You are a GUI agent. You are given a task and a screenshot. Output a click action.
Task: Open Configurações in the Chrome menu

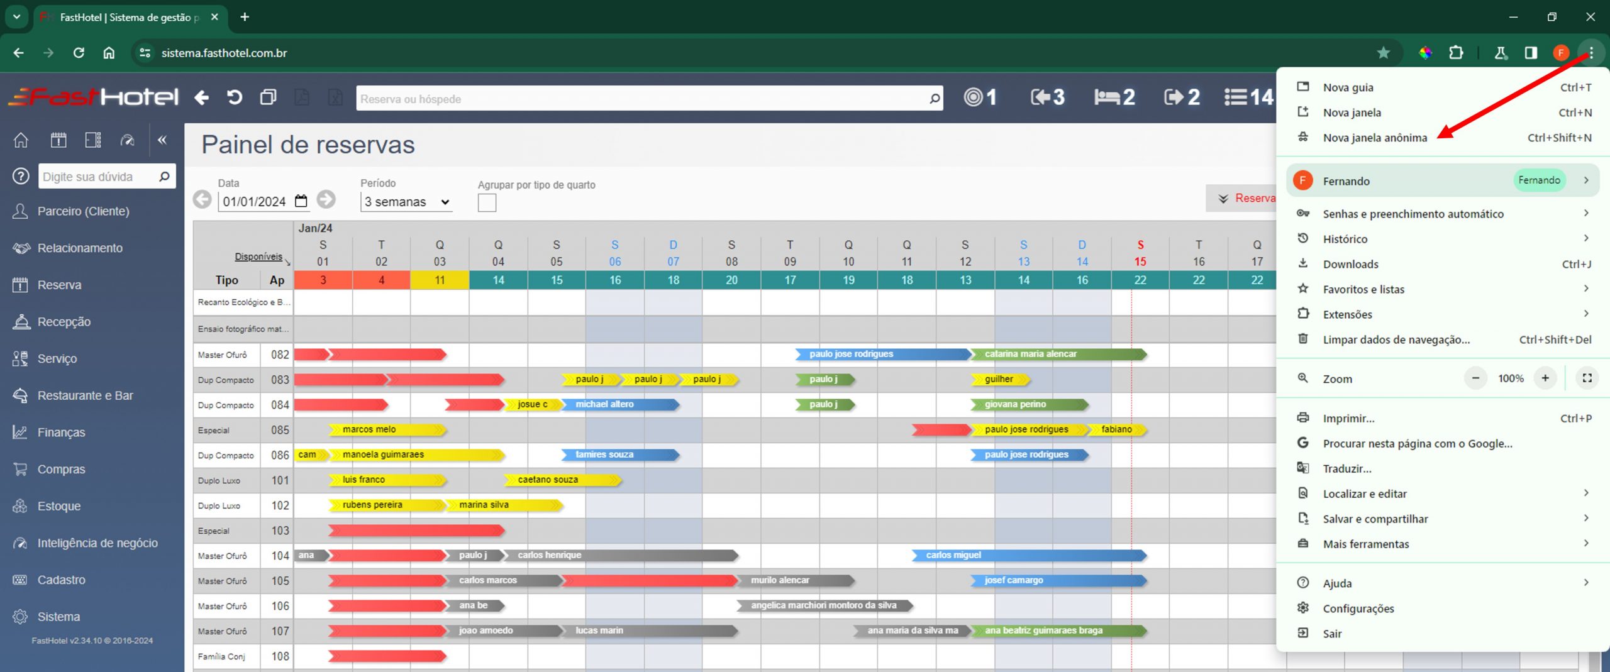click(x=1358, y=609)
